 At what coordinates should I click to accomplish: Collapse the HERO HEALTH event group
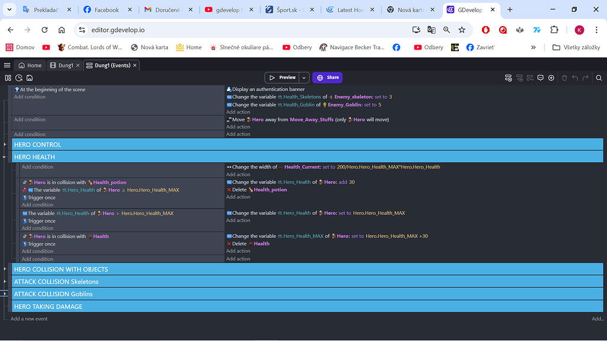[x=5, y=157]
